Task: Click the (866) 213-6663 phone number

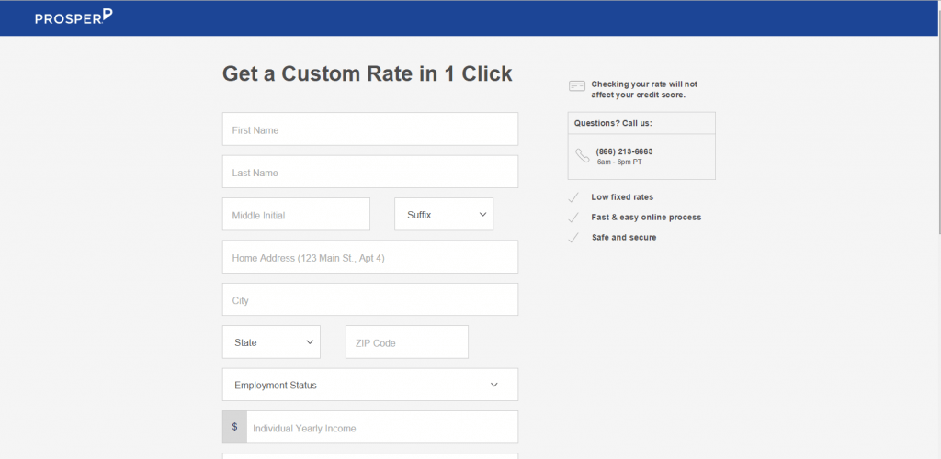Action: pyautogui.click(x=624, y=151)
